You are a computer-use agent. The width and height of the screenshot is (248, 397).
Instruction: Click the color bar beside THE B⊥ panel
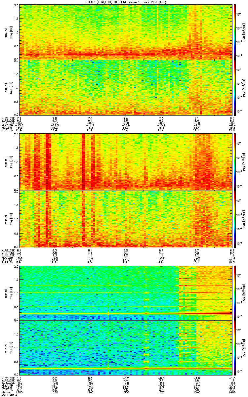pos(235,292)
